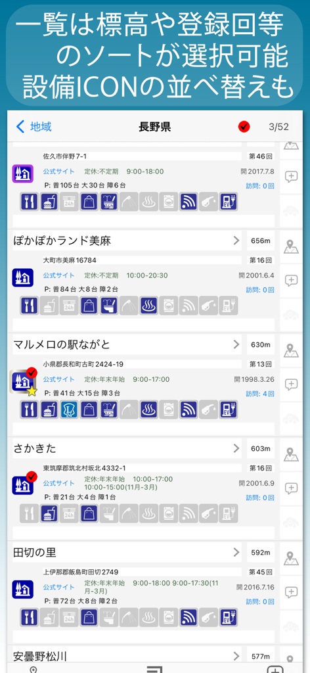Add a comment for 田切の里

[x=291, y=592]
